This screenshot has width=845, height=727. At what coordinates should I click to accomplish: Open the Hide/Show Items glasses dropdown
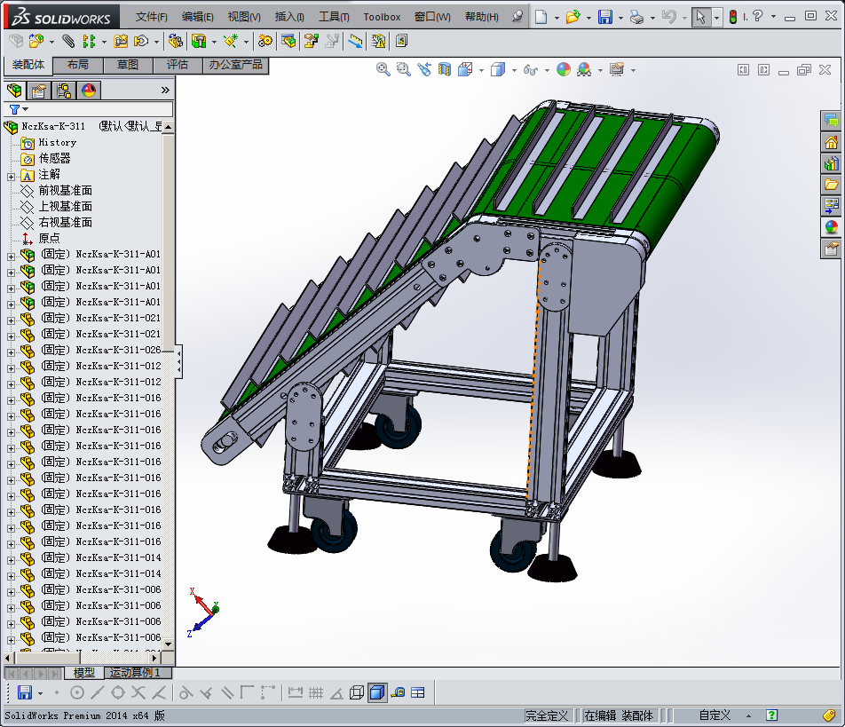(547, 71)
